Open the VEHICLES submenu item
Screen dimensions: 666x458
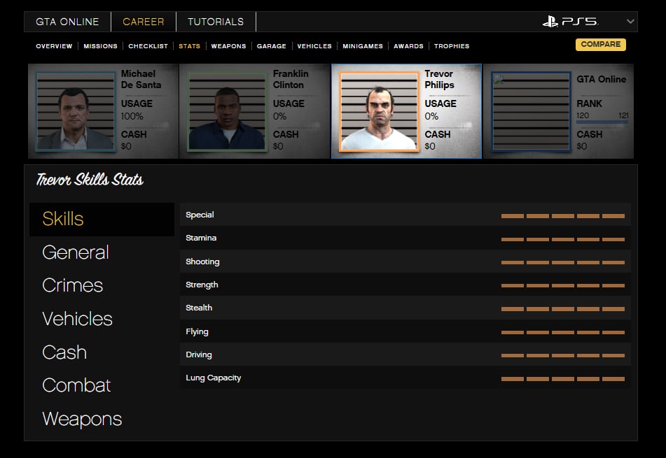314,46
